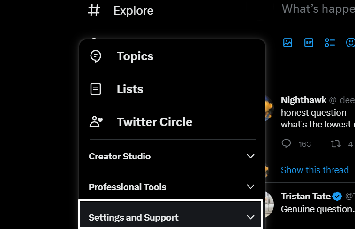Click the Twitter Circle person-heart icon
The height and width of the screenshot is (229, 355).
[x=96, y=122]
